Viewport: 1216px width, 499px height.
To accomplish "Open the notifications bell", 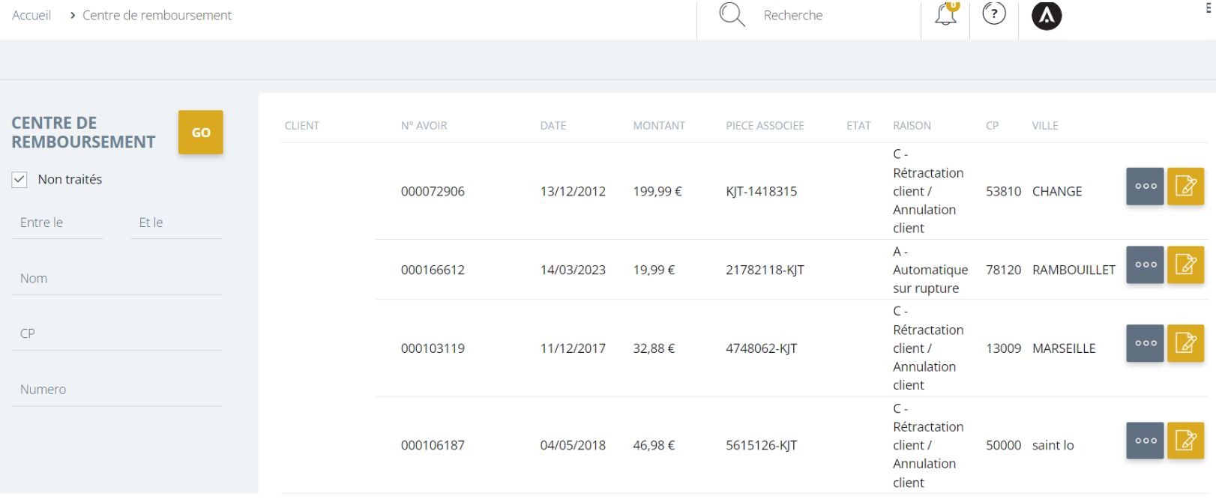I will [946, 14].
